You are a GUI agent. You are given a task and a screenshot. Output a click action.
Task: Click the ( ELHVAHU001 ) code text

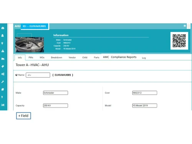point(63,75)
